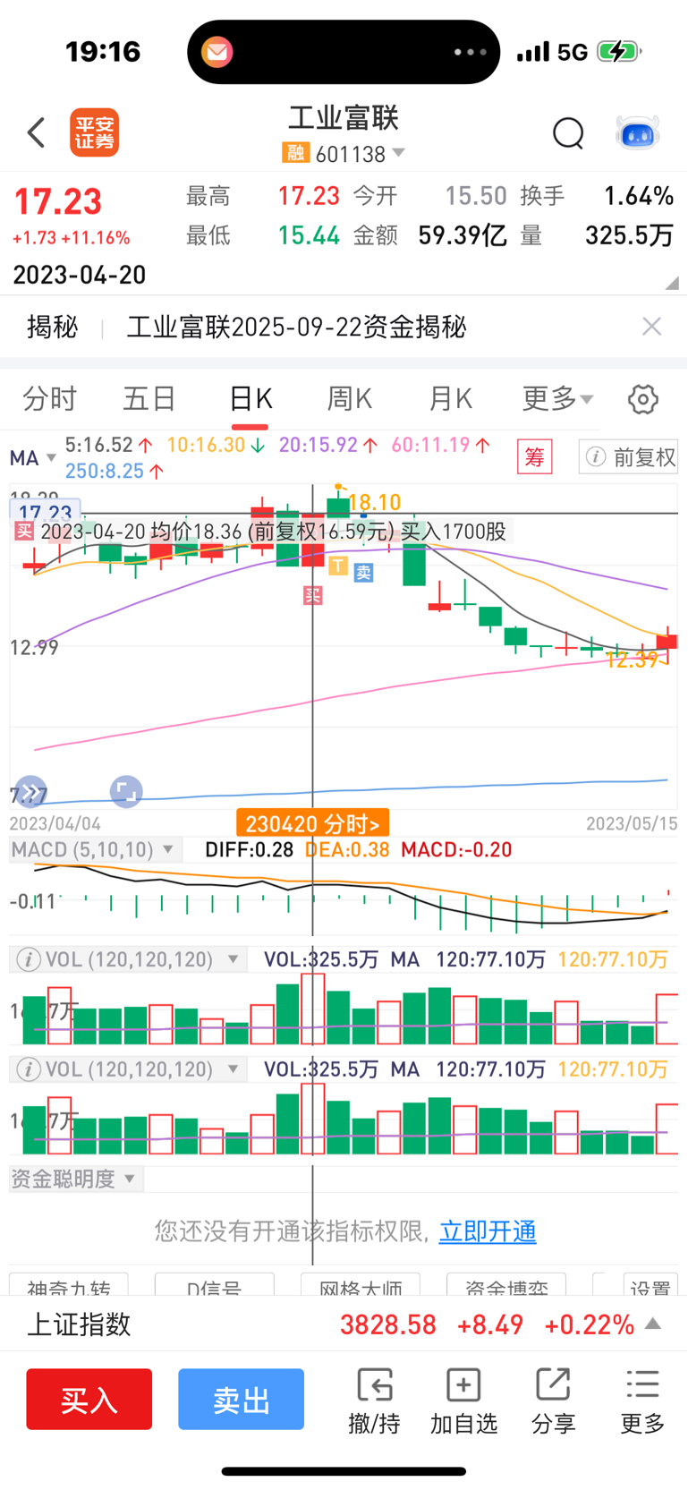
Task: Switch to 周K tab
Action: click(350, 399)
